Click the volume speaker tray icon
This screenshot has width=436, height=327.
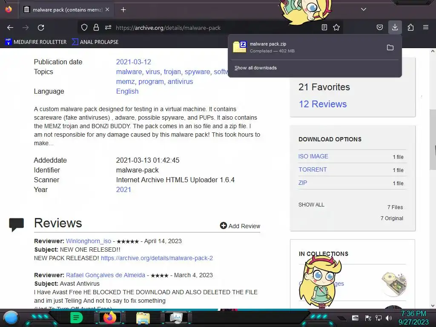(x=388, y=318)
